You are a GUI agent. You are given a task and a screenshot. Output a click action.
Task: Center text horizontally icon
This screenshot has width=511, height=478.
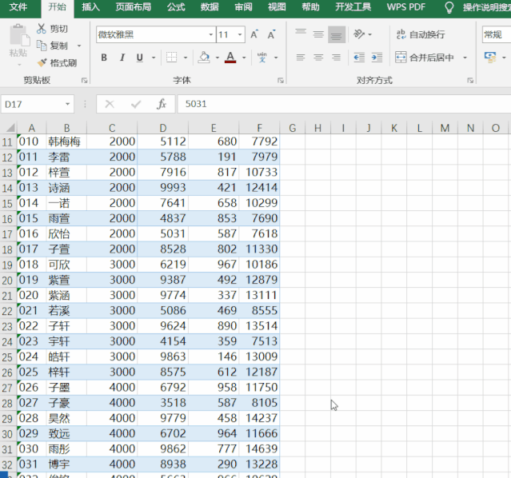(x=318, y=58)
